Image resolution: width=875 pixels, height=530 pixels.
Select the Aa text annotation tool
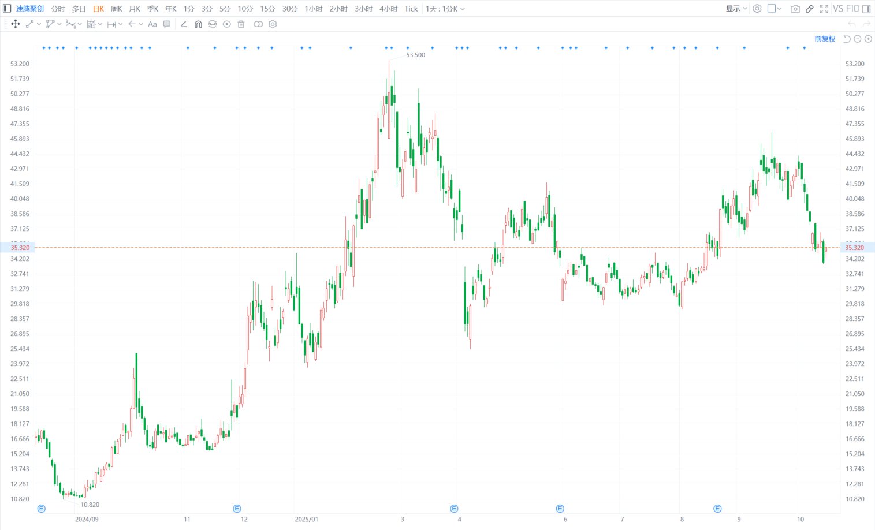tap(152, 24)
